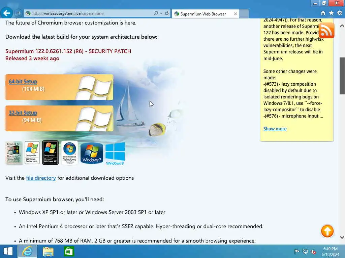Click the Refresh page icon

pos(167,13)
